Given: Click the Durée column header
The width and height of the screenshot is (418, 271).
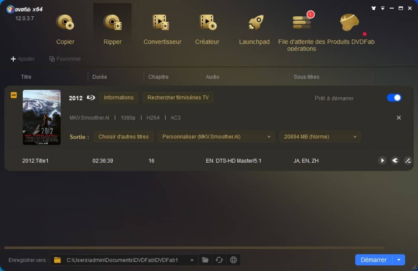Looking at the screenshot, I should pos(100,77).
